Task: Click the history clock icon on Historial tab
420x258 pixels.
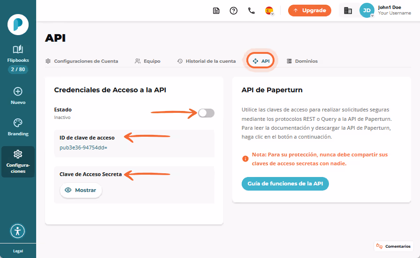Action: pos(180,61)
